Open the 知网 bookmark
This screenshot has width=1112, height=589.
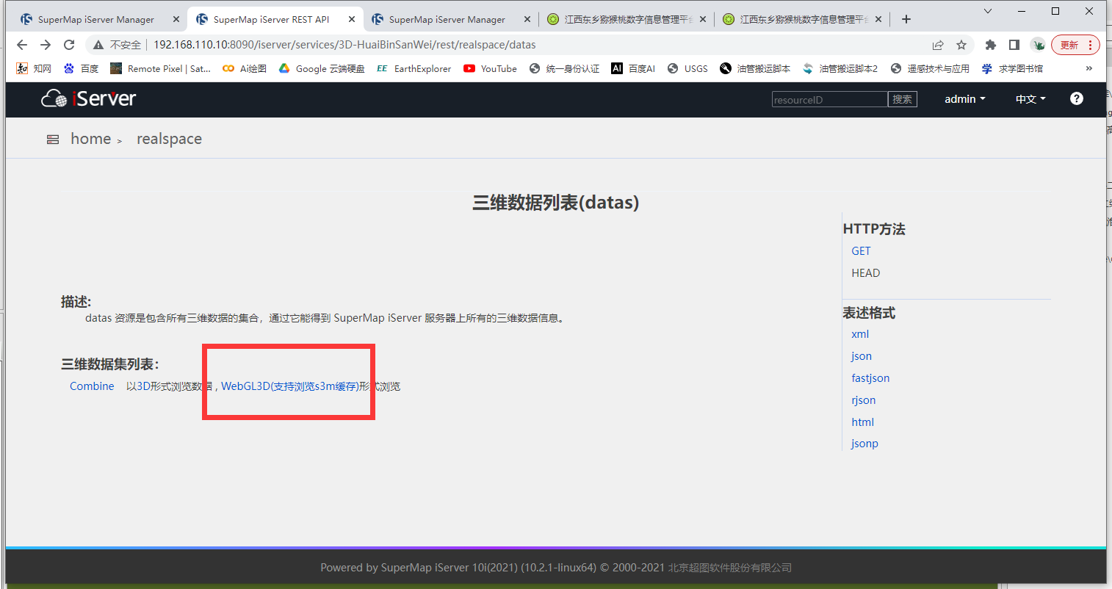(x=34, y=68)
